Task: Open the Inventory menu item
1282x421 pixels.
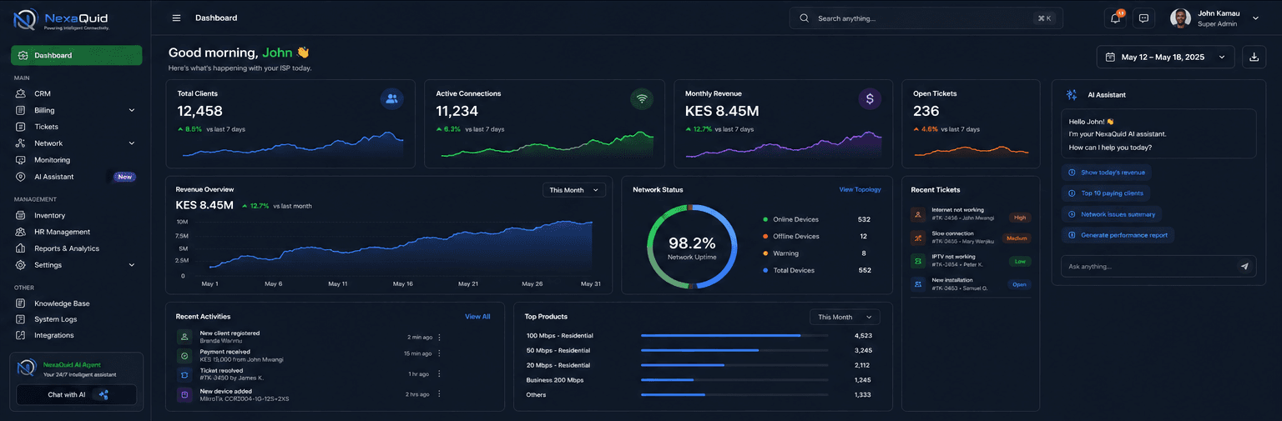Action: point(77,215)
